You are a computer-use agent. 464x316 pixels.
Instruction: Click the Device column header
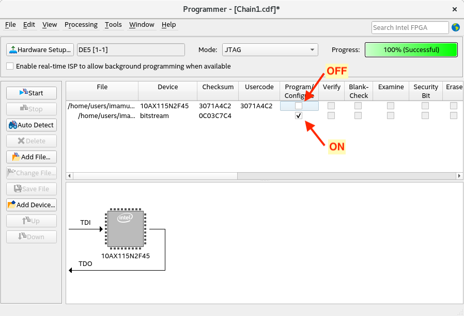click(168, 91)
